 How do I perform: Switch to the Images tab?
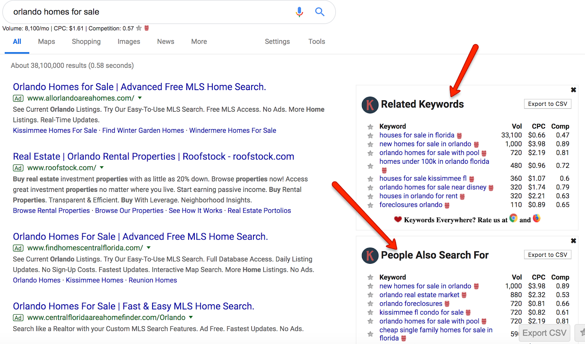[x=128, y=42]
